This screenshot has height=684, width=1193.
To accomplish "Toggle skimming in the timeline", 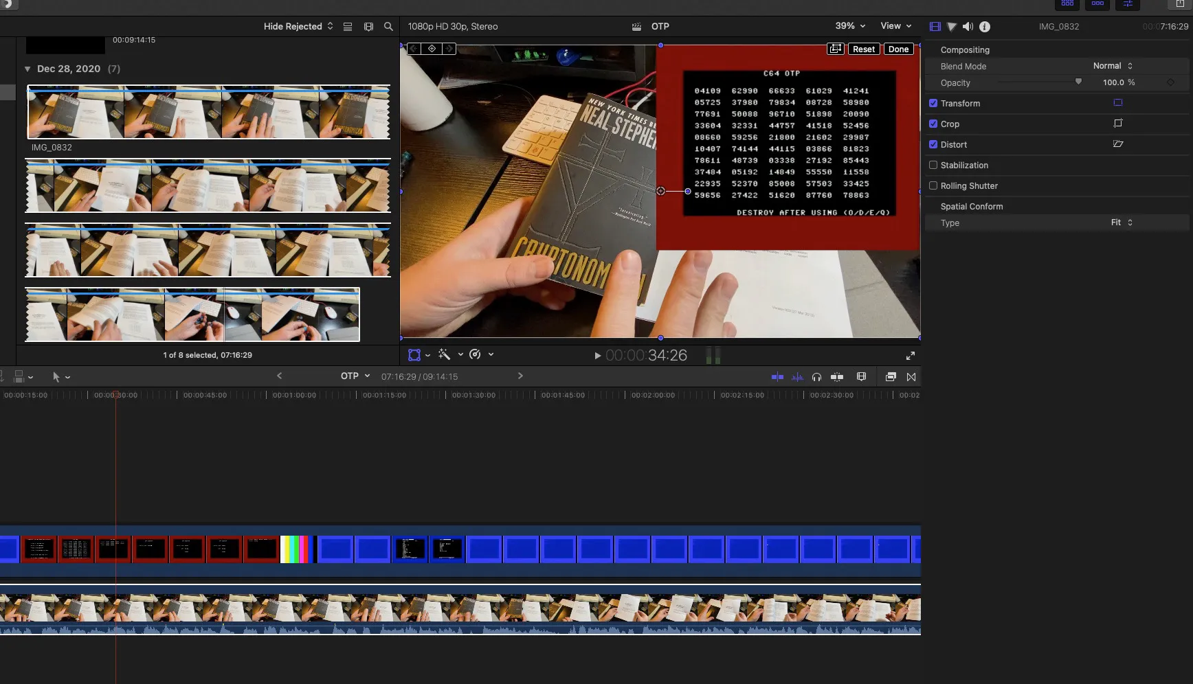I will tap(777, 377).
